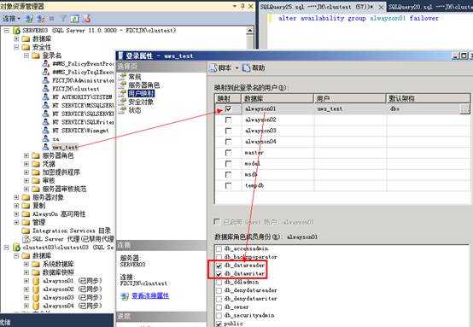Collapse the 安全性 folder

pyautogui.click(x=16, y=47)
